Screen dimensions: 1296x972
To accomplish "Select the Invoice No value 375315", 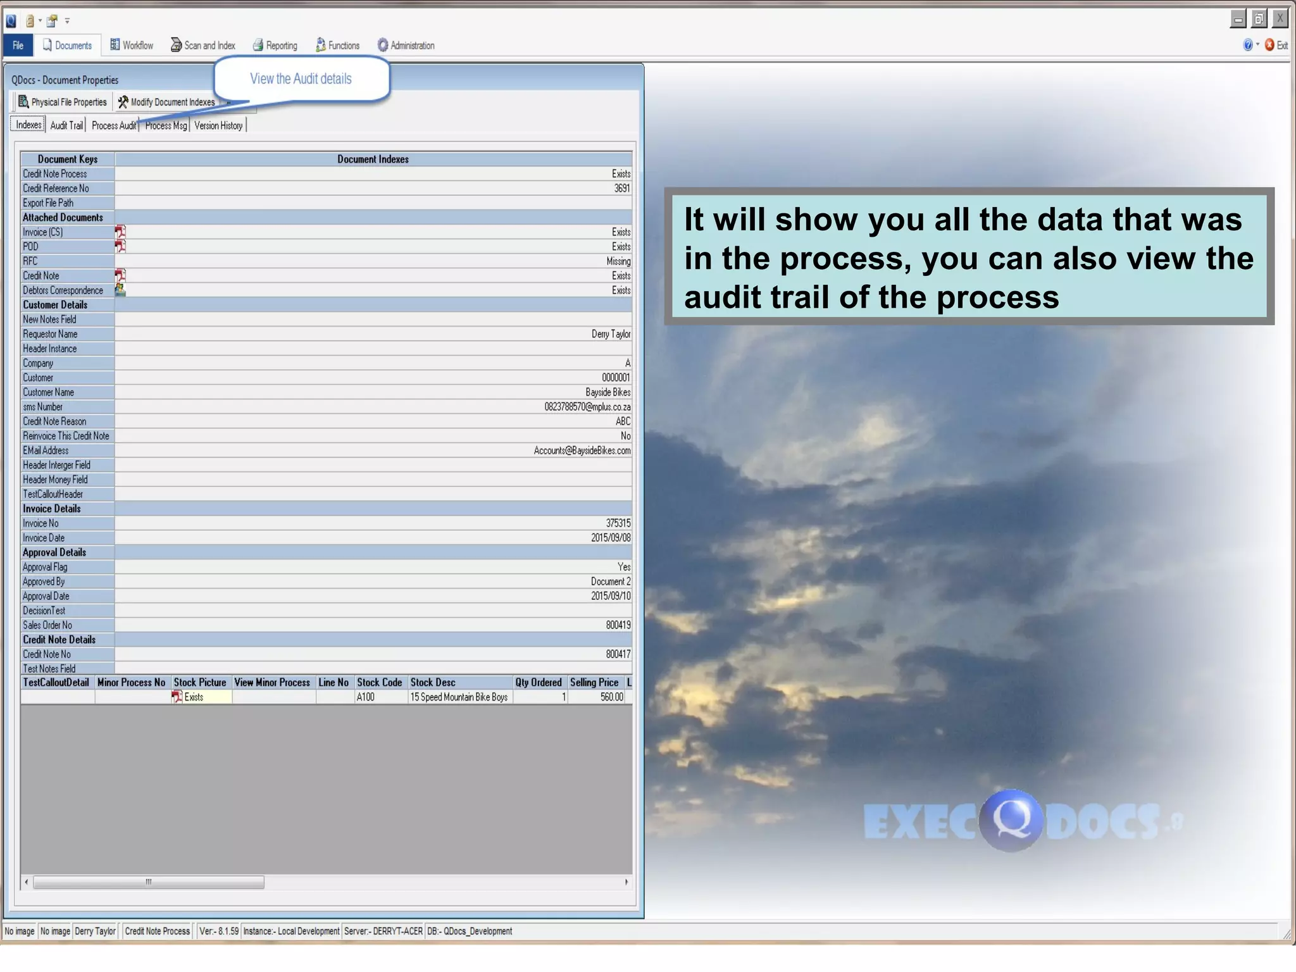I will coord(618,523).
